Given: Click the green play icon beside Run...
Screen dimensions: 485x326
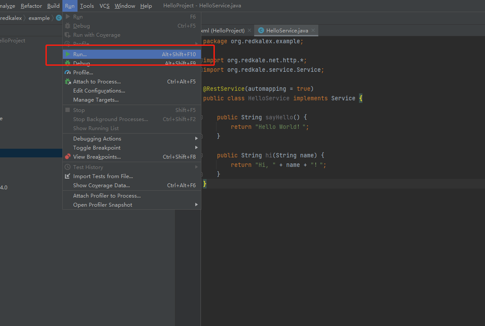Looking at the screenshot, I should click(x=68, y=54).
